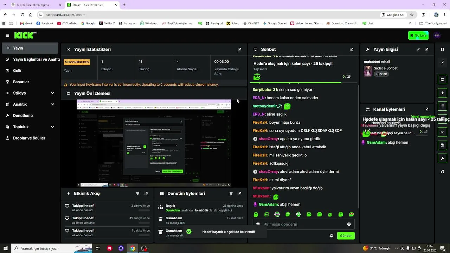Click the MISCONFIGURED status badge

(x=77, y=62)
